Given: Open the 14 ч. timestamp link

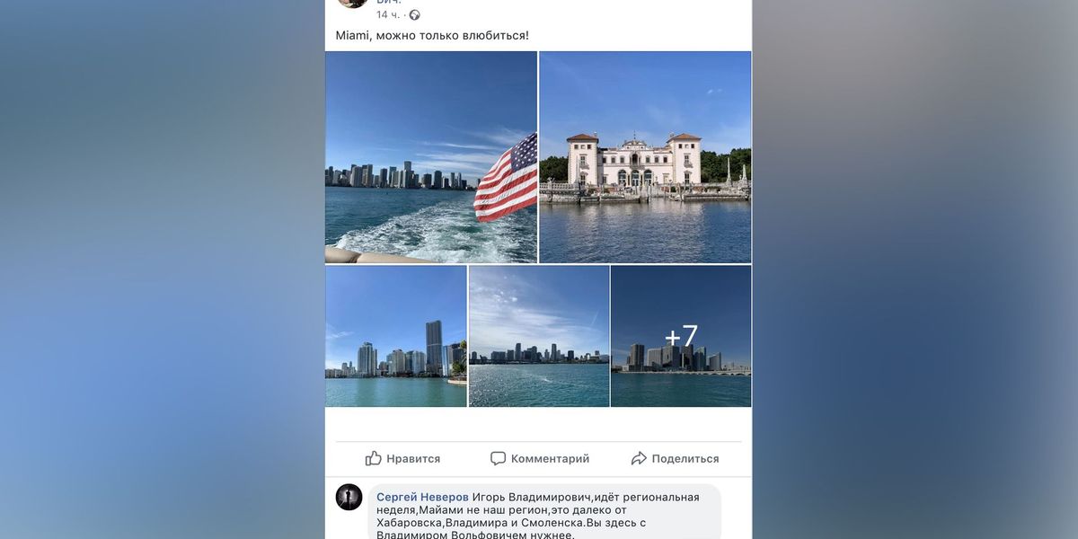Looking at the screenshot, I should [x=388, y=14].
